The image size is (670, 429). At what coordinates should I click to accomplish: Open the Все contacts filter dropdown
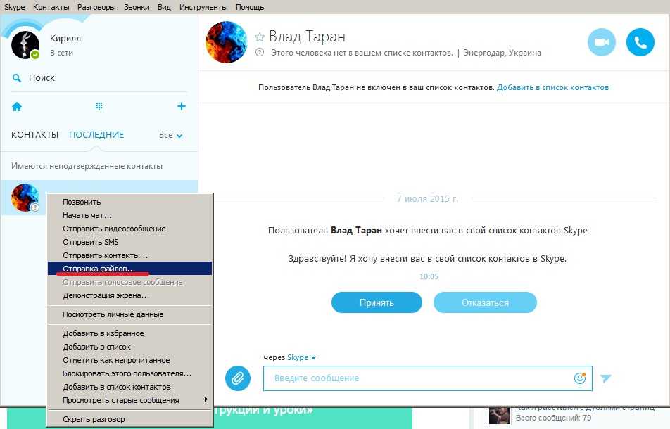[170, 135]
